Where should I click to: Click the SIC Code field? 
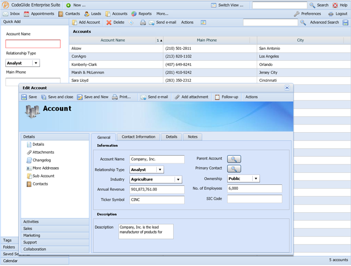(254, 199)
